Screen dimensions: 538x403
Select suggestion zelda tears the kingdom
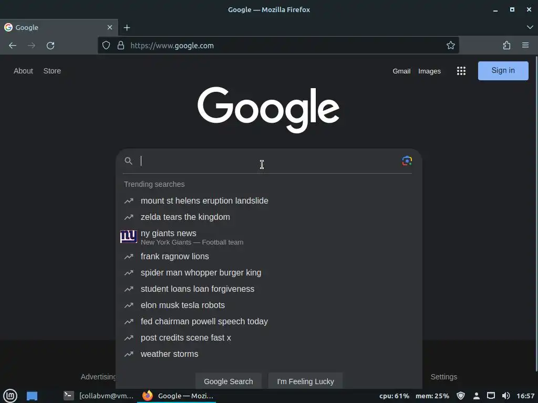point(269,217)
